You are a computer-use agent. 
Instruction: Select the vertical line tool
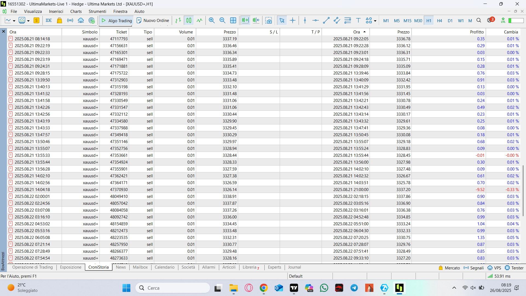pyautogui.click(x=305, y=21)
